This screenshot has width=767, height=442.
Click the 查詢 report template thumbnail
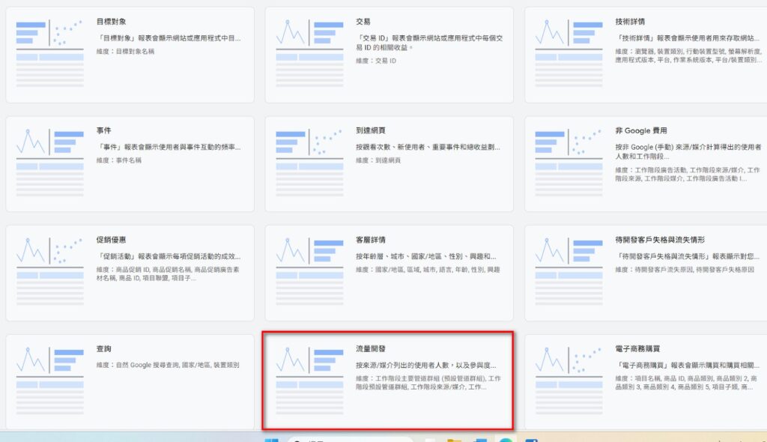(49, 380)
